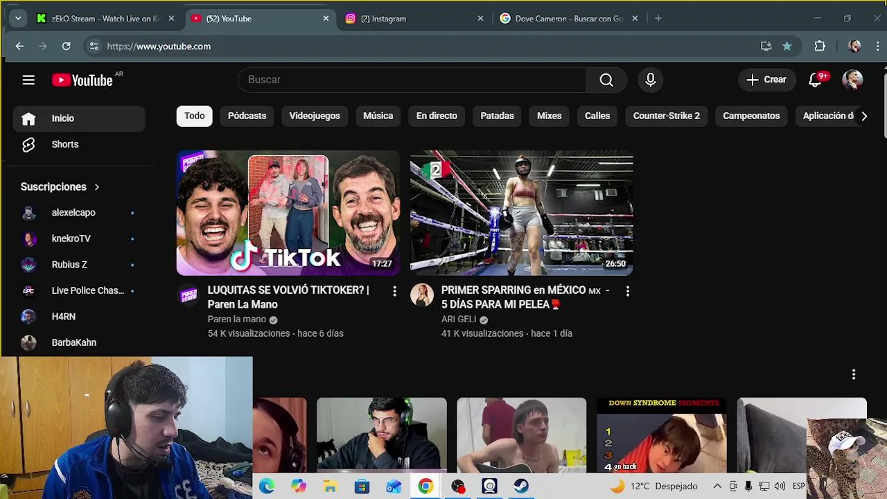Open the H4RN subscription
Image resolution: width=887 pixels, height=499 pixels.
(79, 317)
